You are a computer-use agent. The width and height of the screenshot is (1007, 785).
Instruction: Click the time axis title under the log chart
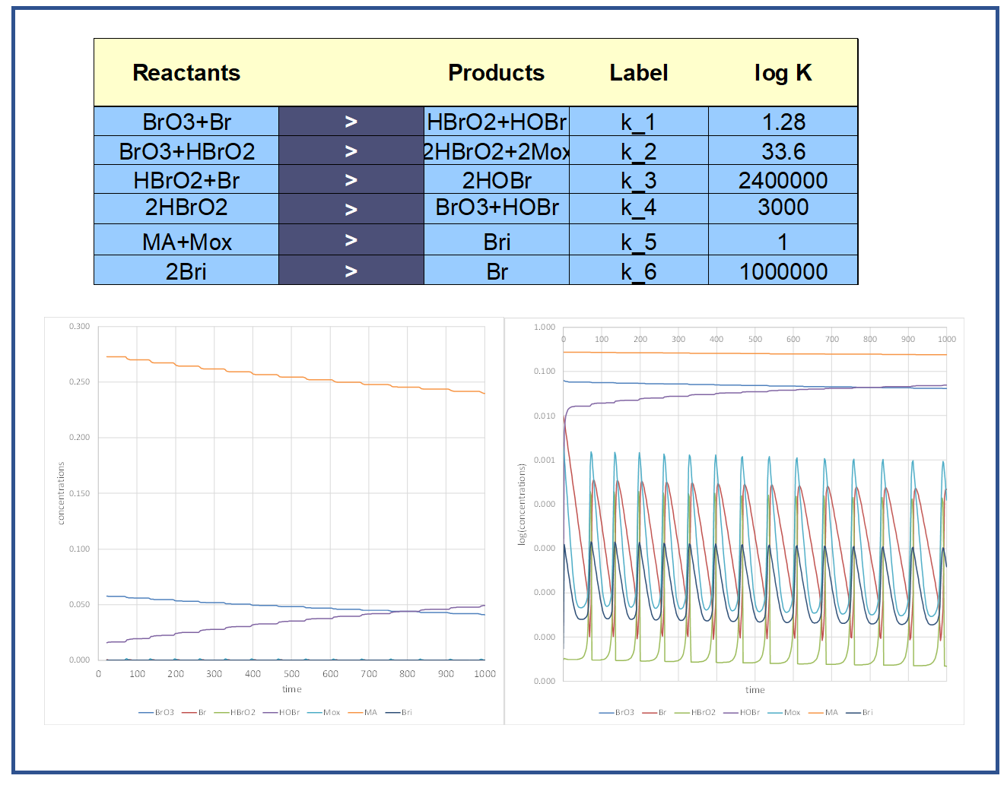pos(754,690)
